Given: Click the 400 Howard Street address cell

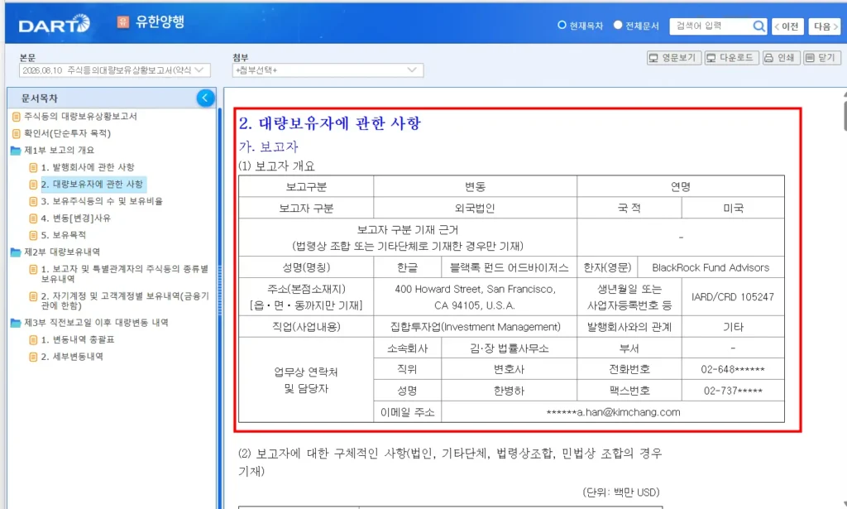Looking at the screenshot, I should [475, 296].
